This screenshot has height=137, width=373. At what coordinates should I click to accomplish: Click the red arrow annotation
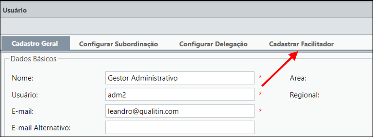click(280, 69)
